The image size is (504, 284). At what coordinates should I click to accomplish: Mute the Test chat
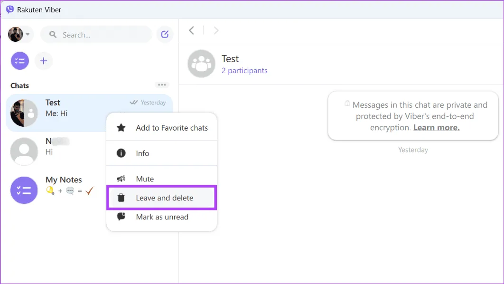pyautogui.click(x=145, y=179)
